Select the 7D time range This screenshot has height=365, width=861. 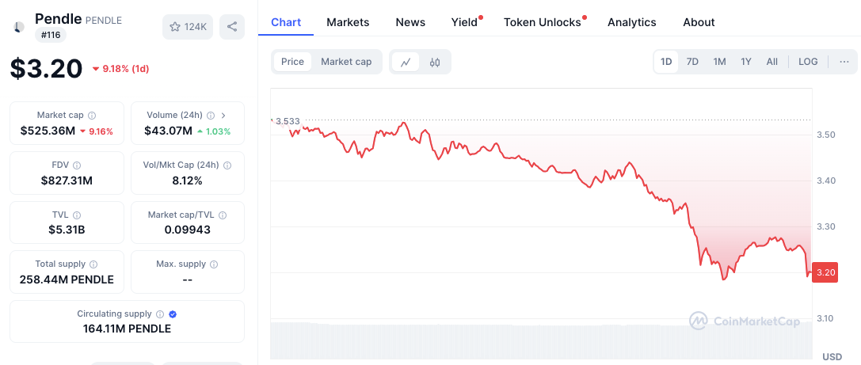point(692,62)
